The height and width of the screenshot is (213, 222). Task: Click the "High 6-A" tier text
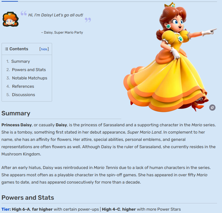(x=21, y=209)
